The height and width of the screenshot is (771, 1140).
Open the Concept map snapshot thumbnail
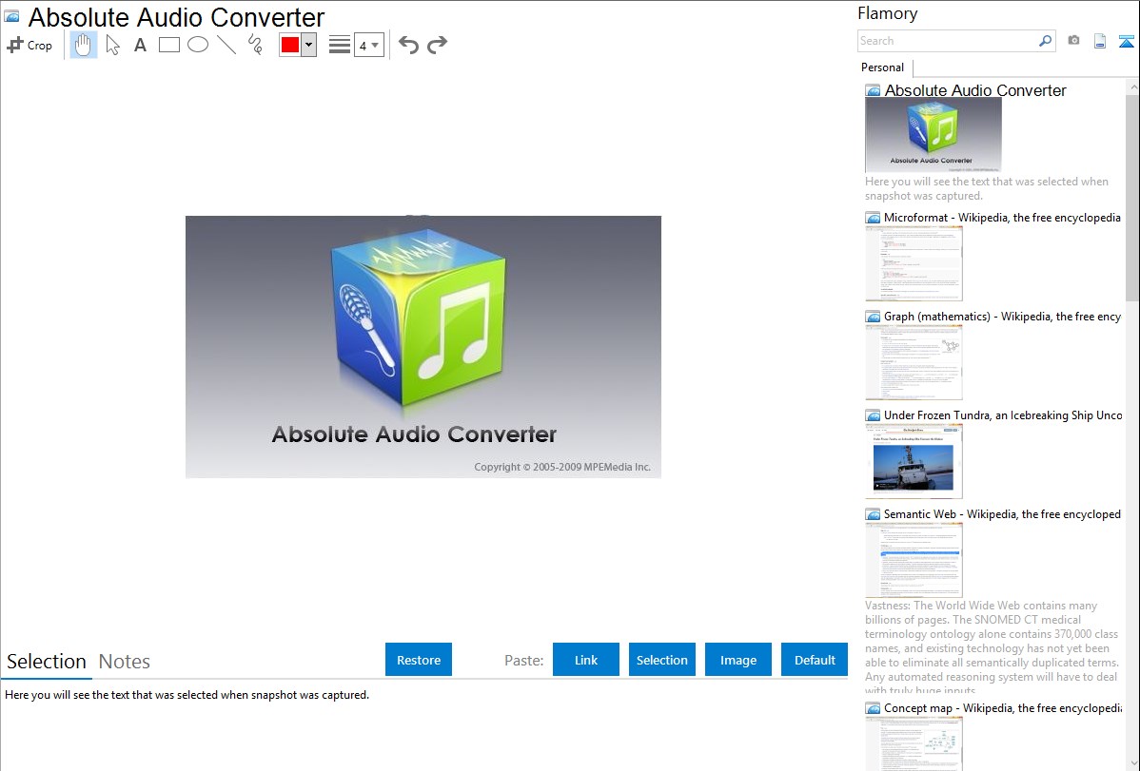(x=914, y=743)
